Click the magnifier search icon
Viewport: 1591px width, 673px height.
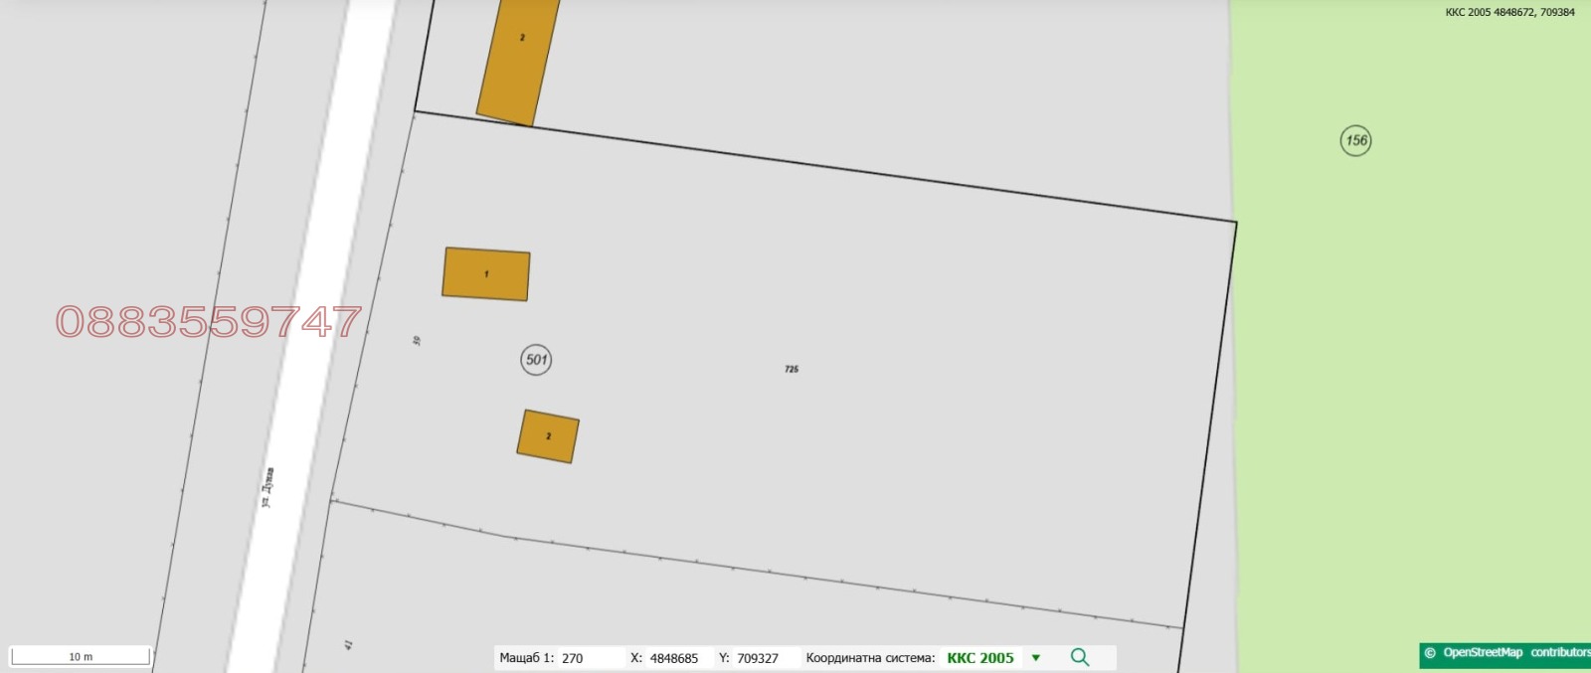pos(1080,657)
